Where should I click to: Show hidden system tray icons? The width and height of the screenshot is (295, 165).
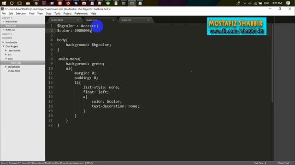(x=245, y=3)
